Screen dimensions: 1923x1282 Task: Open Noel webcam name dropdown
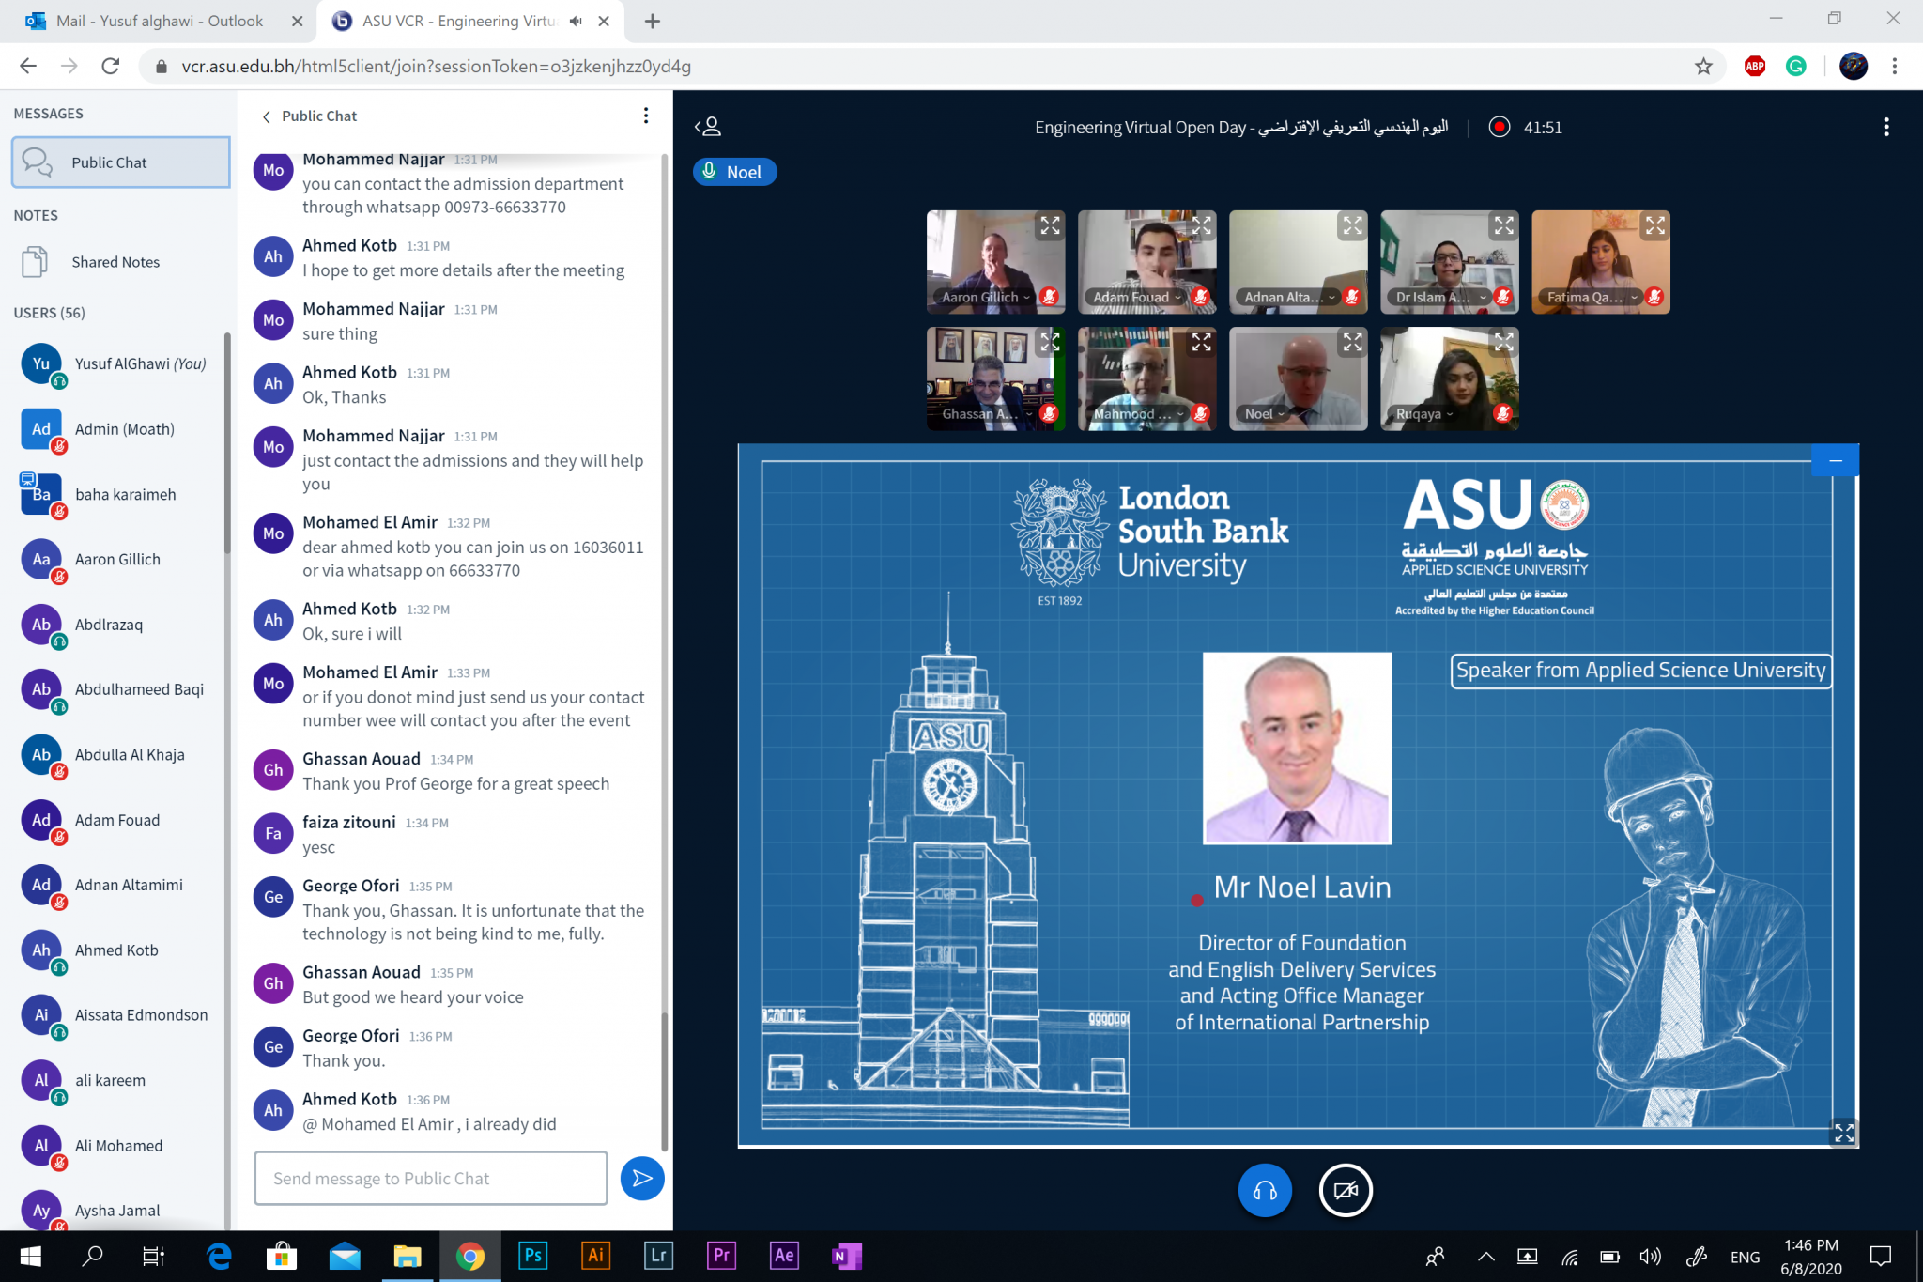point(1264,413)
